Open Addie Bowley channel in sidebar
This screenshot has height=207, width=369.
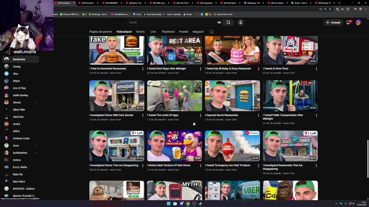pos(20,95)
